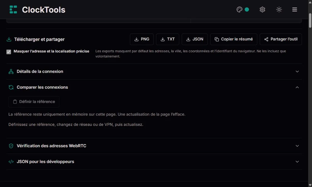Open settings via the gear icon
Image resolution: width=312 pixels, height=187 pixels.
262,10
